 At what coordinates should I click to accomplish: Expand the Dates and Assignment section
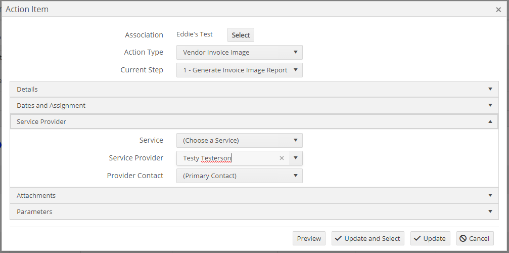coord(254,106)
